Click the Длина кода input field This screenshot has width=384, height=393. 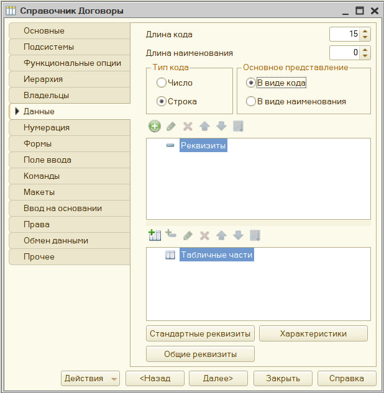point(345,34)
